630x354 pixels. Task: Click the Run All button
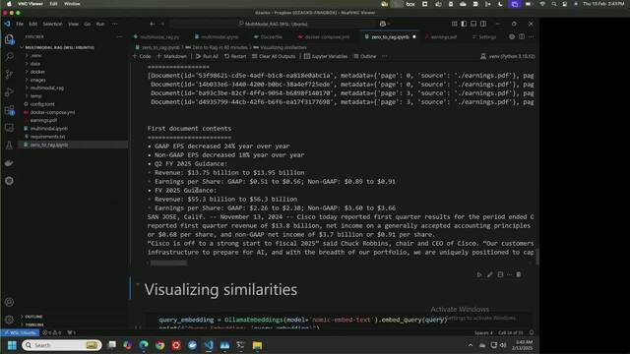207,56
